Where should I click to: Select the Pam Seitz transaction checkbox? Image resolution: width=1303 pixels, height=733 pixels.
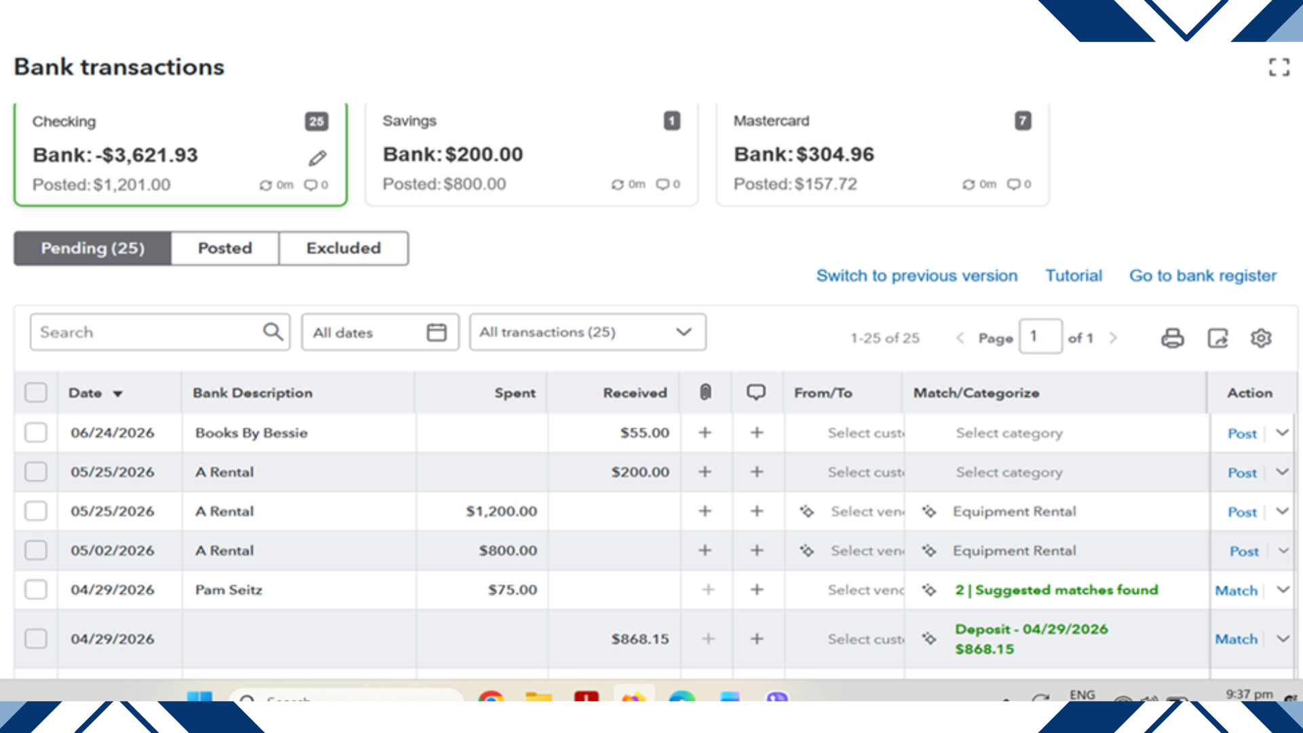pos(35,589)
